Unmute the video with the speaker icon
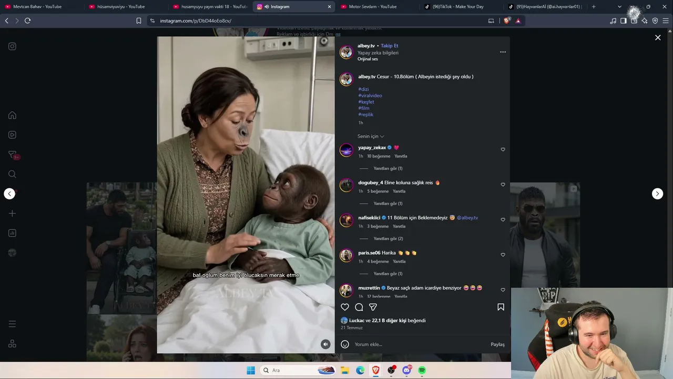Viewport: 673px width, 379px height. coord(325,344)
